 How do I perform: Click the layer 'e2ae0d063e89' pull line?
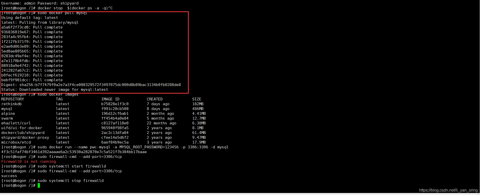(x=32, y=46)
